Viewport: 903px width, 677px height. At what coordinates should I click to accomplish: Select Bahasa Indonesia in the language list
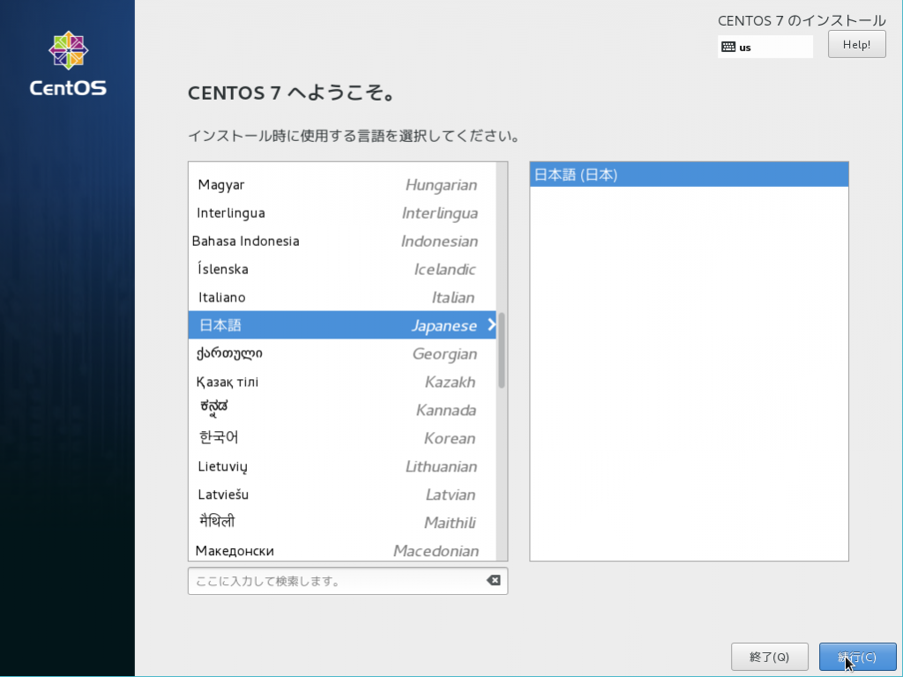pyautogui.click(x=342, y=242)
